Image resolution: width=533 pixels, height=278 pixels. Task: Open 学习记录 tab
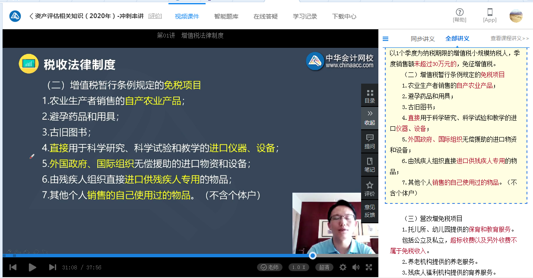coord(305,16)
